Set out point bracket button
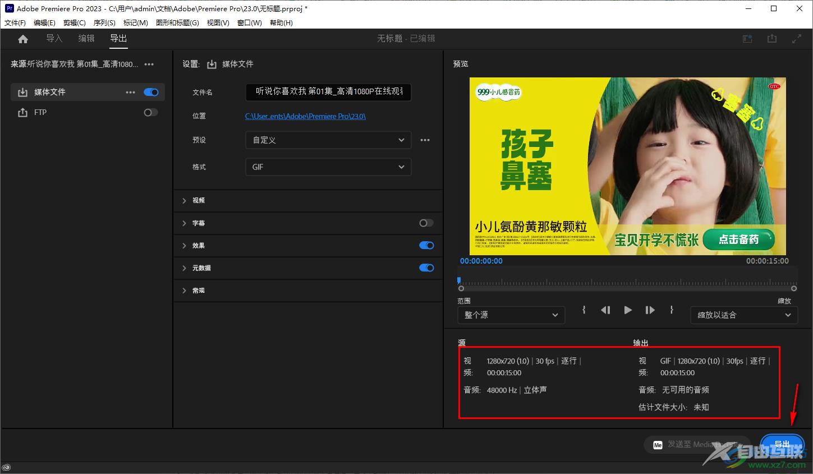The width and height of the screenshot is (813, 474). pyautogui.click(x=671, y=310)
